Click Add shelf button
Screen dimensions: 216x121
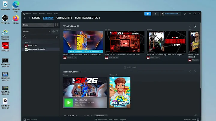click(130, 67)
